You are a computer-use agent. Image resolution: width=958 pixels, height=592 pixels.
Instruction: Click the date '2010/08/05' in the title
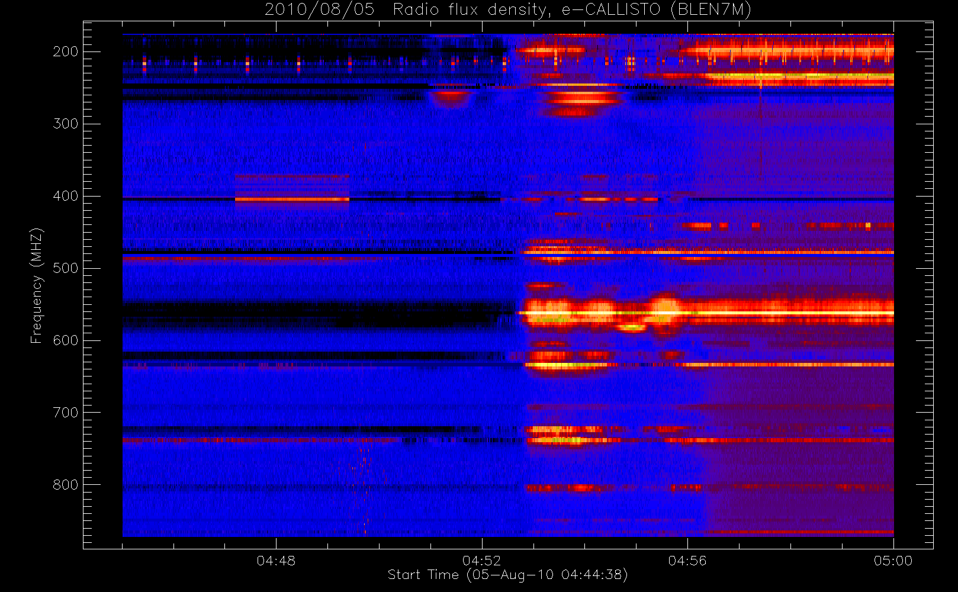[319, 10]
